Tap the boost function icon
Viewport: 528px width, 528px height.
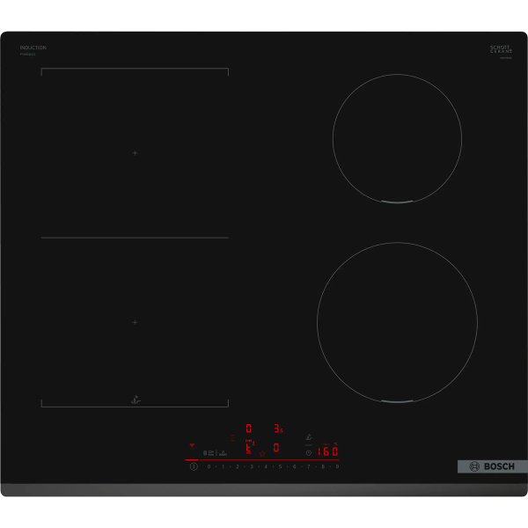223,452
